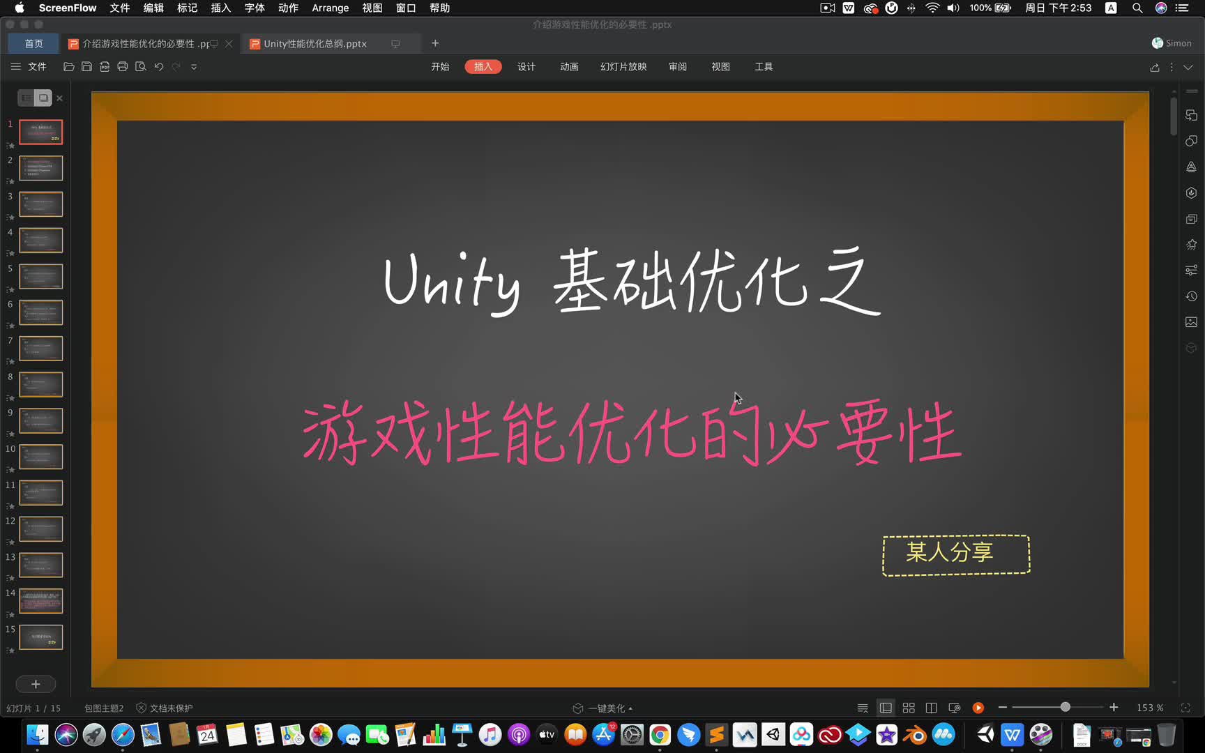The image size is (1205, 753).
Task: Switch slide panel to thumbnail view
Action: coord(43,98)
